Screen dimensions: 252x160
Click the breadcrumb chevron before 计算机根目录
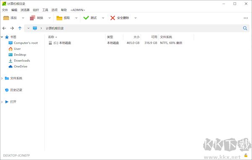(x=41, y=28)
